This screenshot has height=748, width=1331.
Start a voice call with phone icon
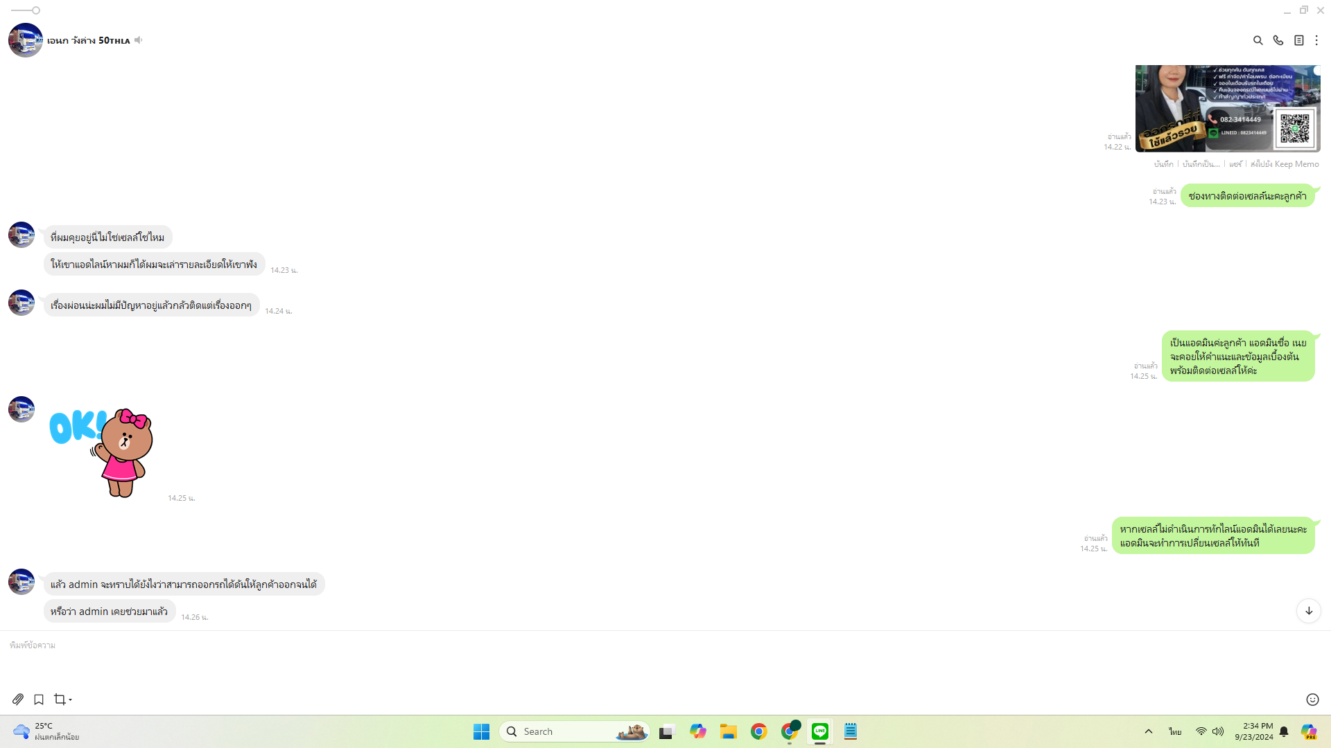coord(1278,40)
